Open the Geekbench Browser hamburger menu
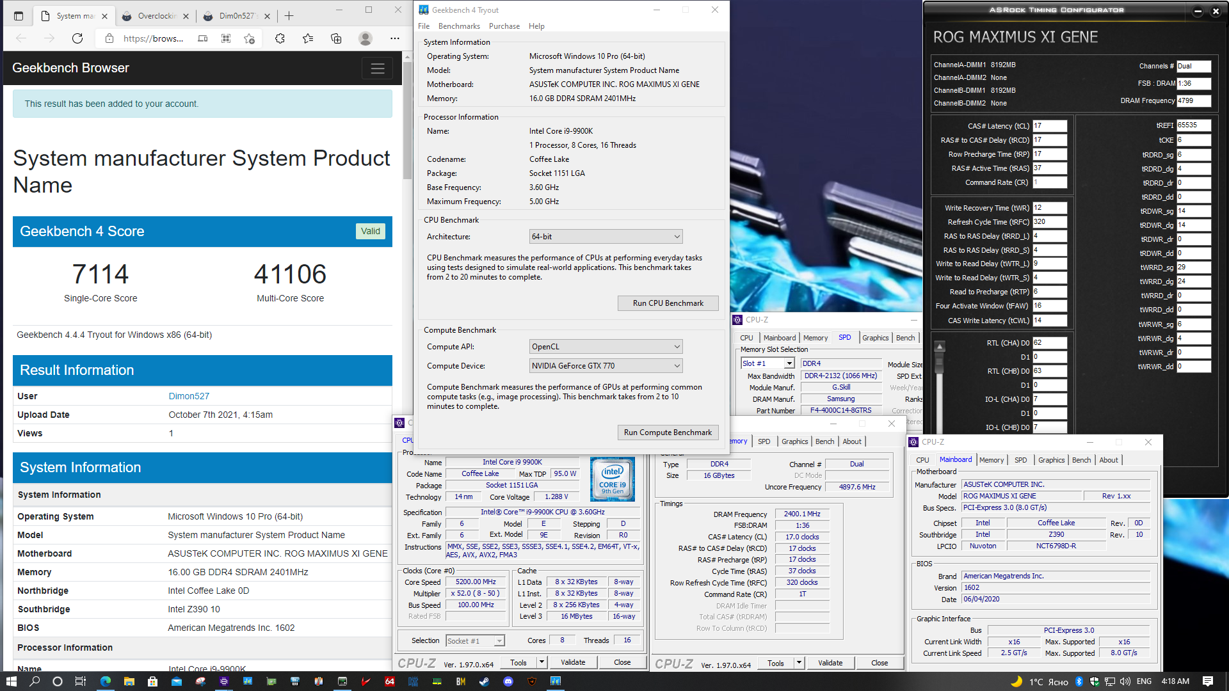 click(x=378, y=68)
